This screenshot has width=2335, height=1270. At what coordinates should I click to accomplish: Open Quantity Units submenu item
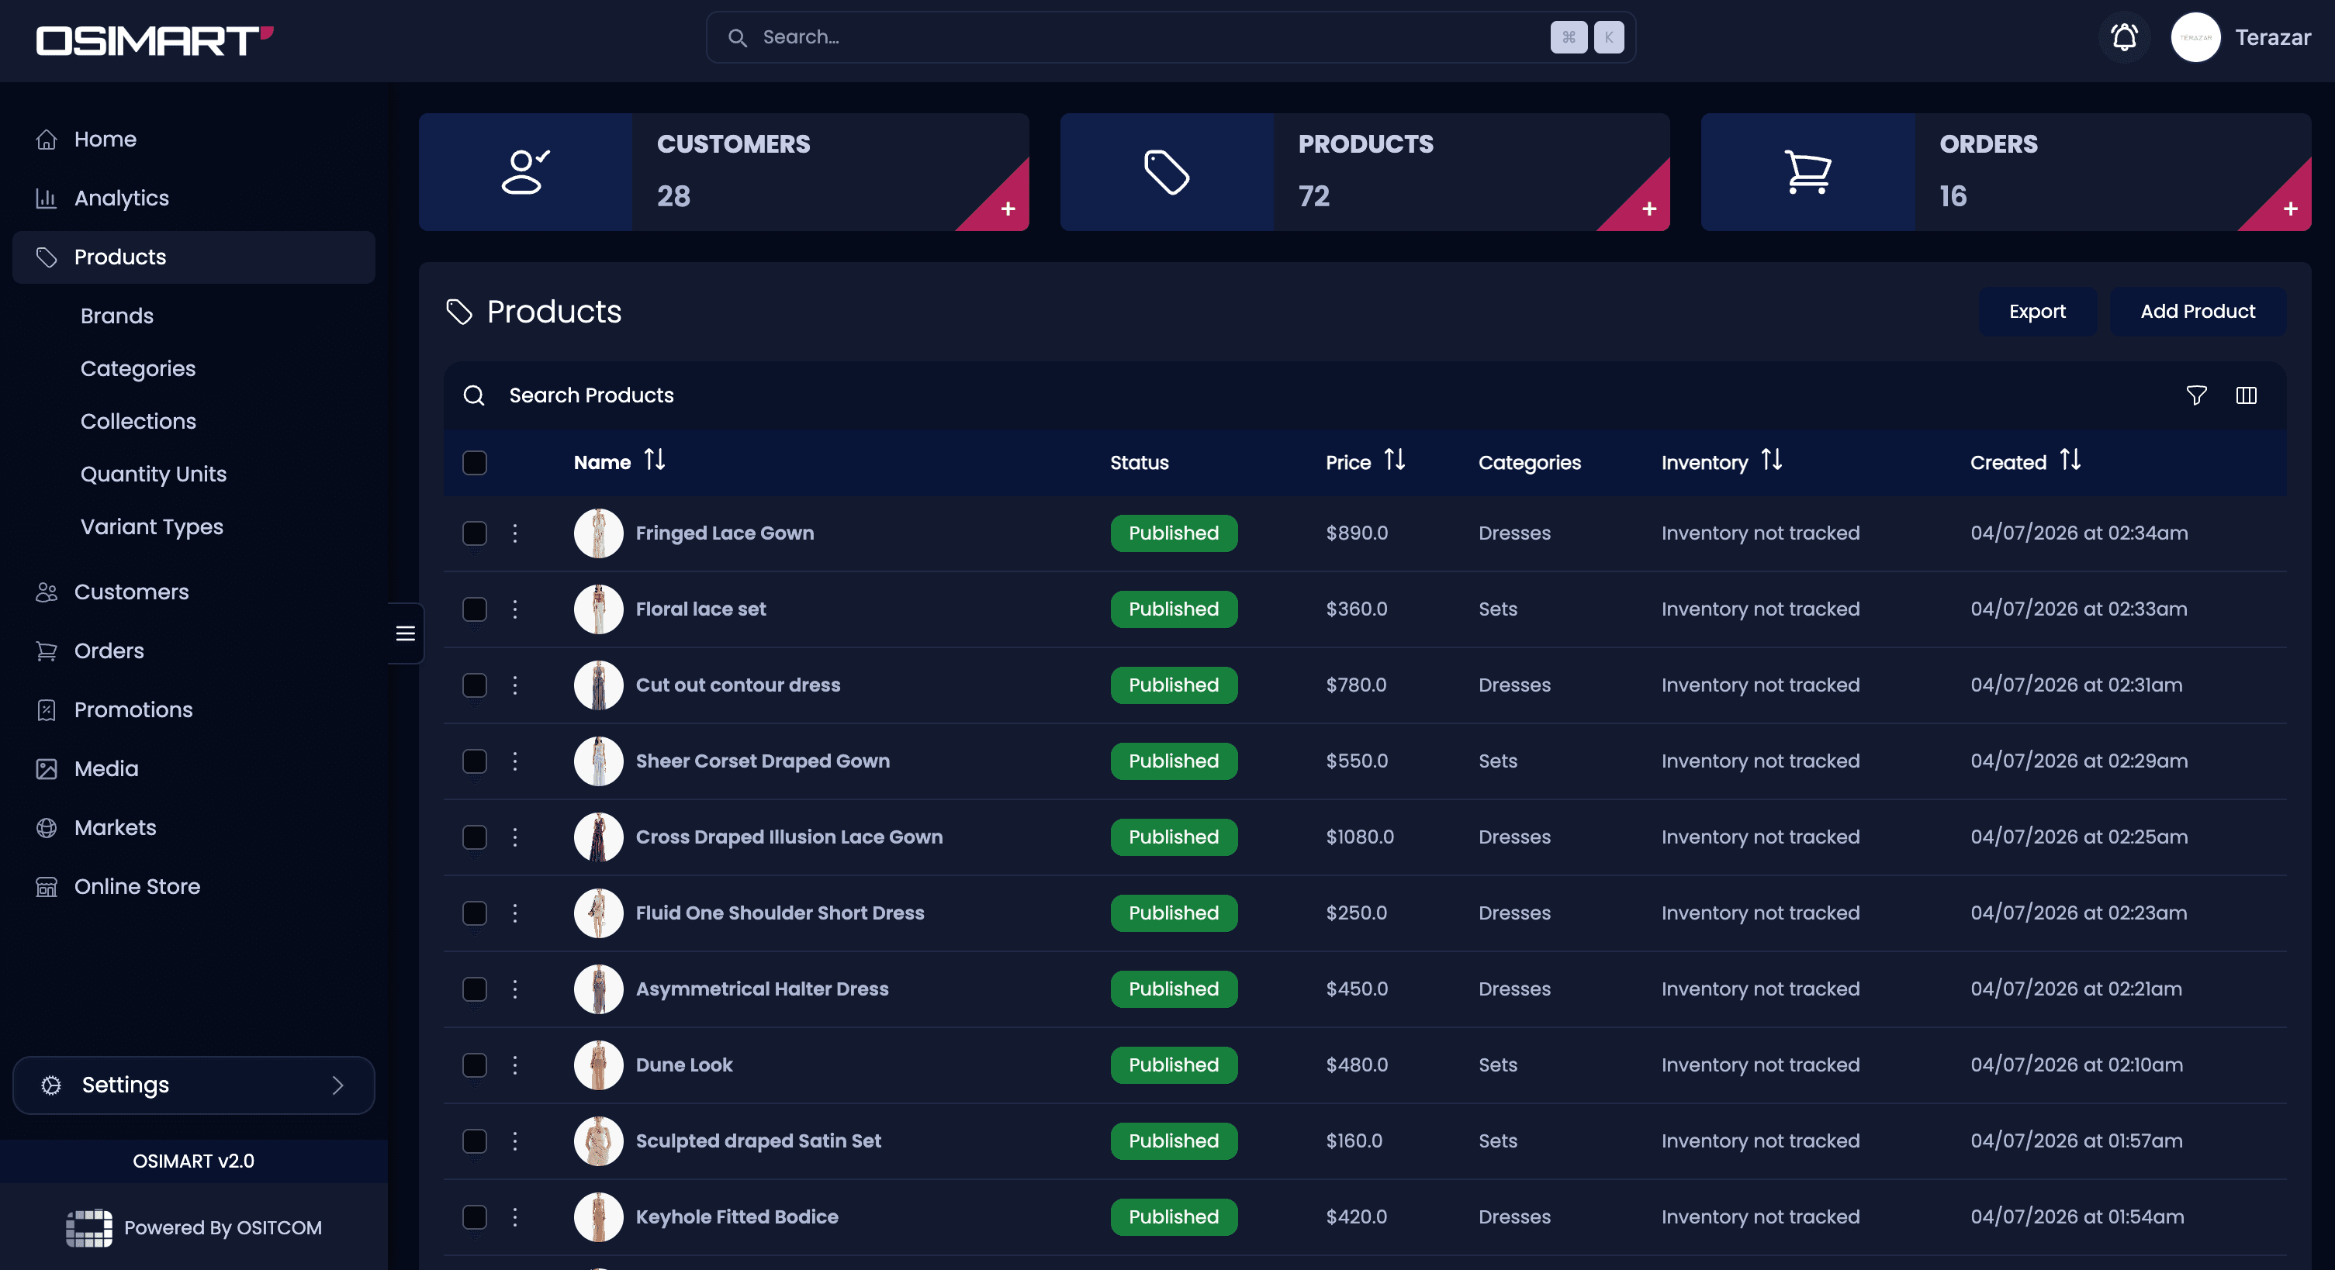[153, 474]
